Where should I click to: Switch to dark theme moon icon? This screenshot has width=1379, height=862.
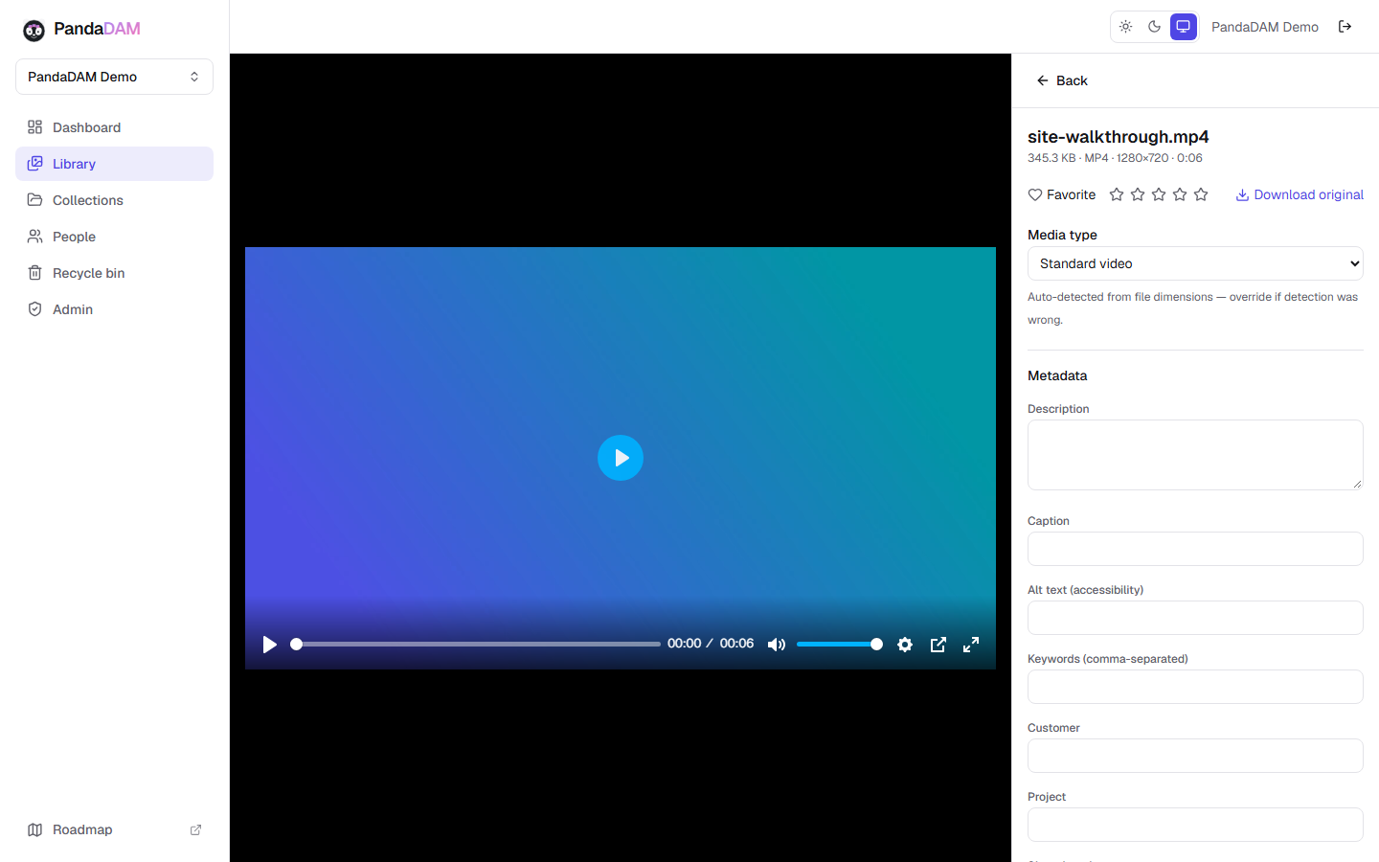pyautogui.click(x=1155, y=27)
